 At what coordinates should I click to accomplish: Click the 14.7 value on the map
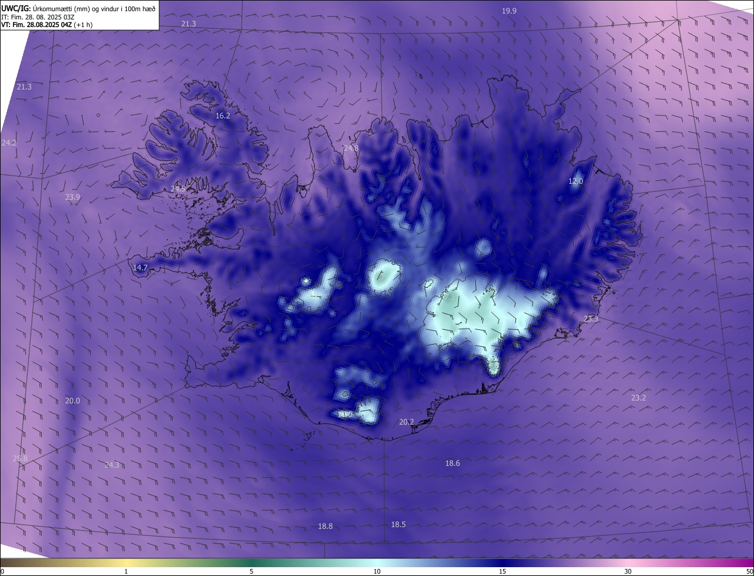[x=140, y=267]
